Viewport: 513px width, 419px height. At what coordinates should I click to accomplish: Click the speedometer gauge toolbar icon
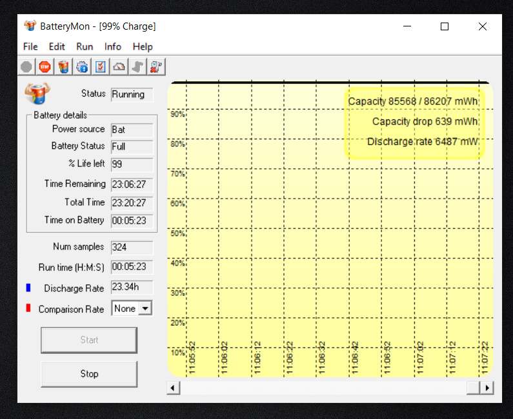[119, 66]
